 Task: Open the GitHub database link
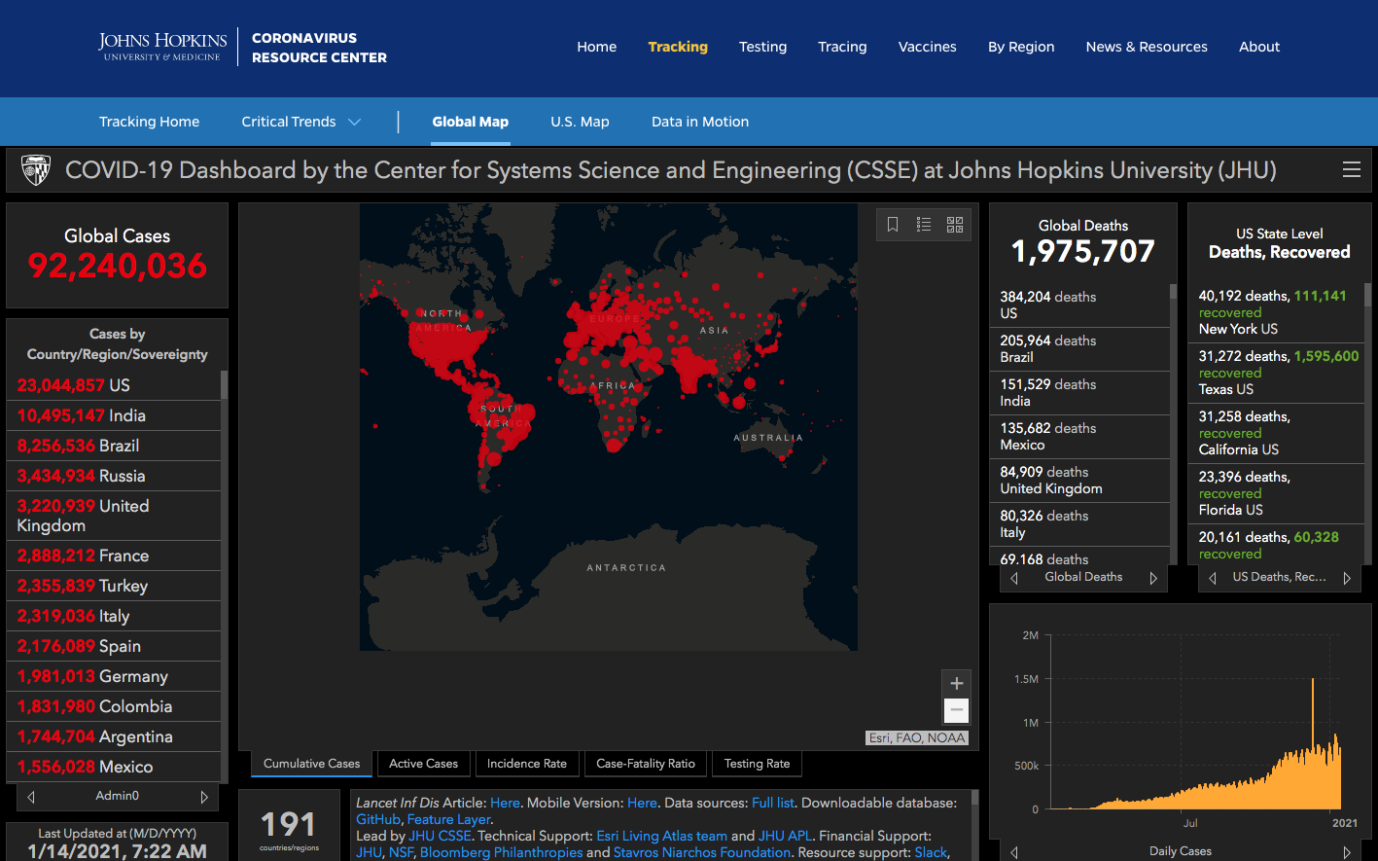(378, 819)
